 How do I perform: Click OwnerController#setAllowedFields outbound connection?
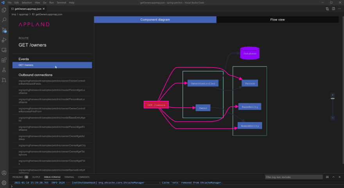(52, 82)
